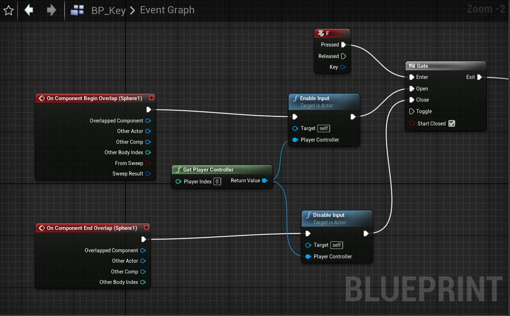Click the Gate node header icon
This screenshot has height=316, width=510.
coord(412,66)
